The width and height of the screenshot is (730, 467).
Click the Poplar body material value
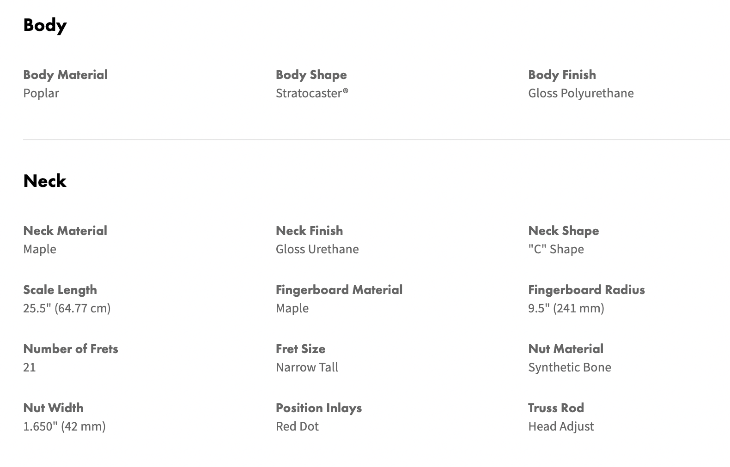(x=41, y=93)
